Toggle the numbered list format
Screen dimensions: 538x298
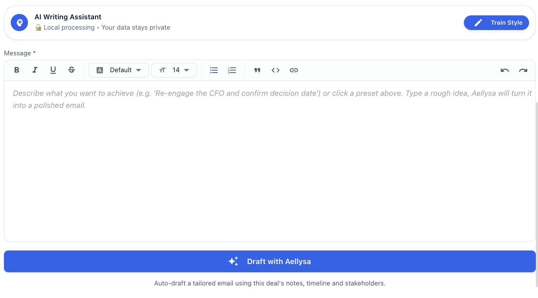click(232, 70)
